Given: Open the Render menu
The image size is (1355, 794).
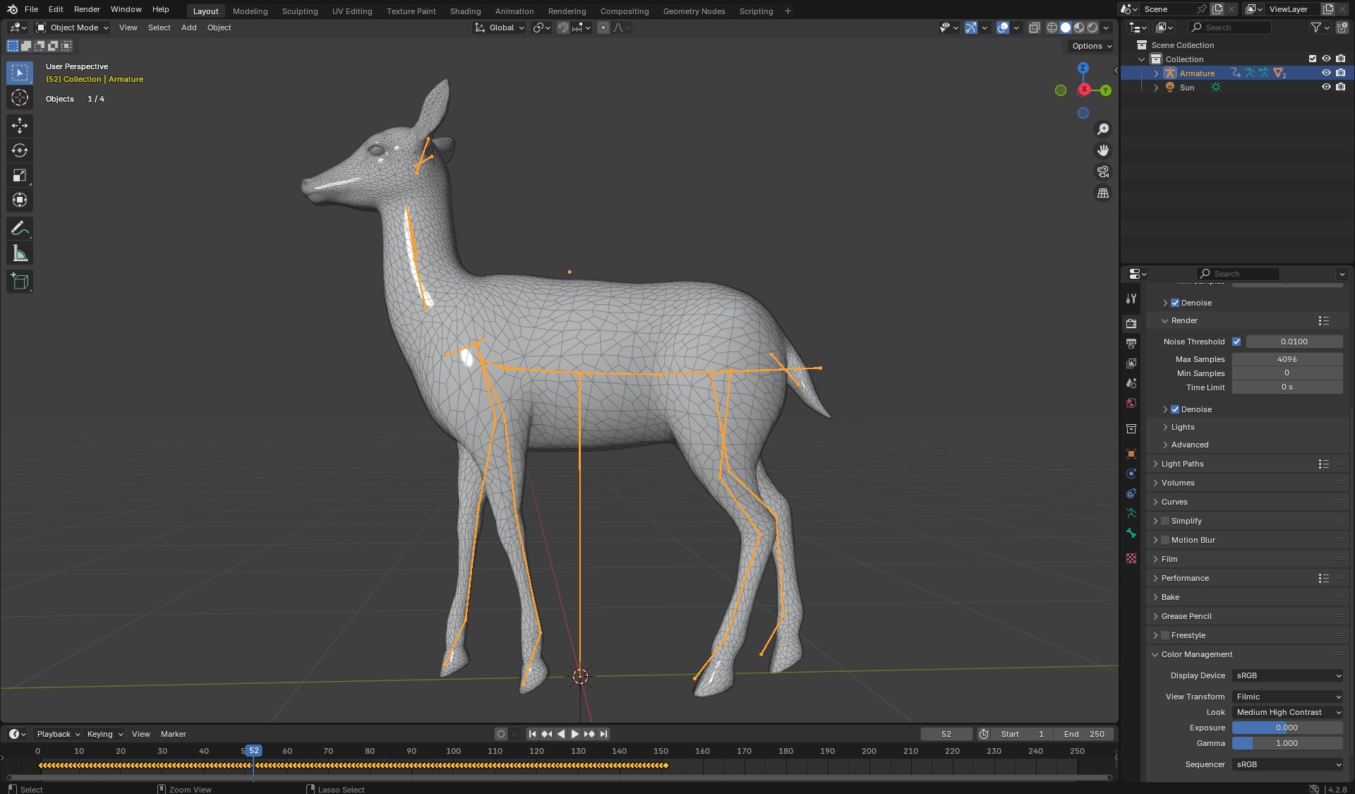Looking at the screenshot, I should pos(87,9).
